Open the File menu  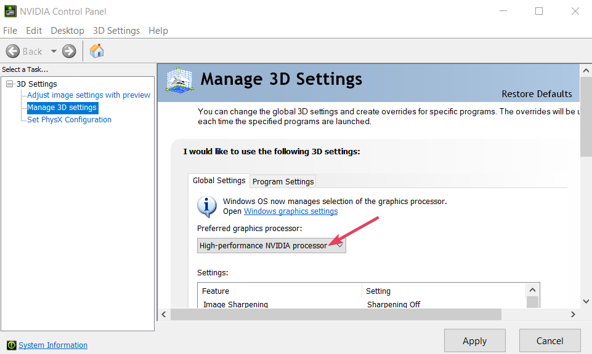10,30
